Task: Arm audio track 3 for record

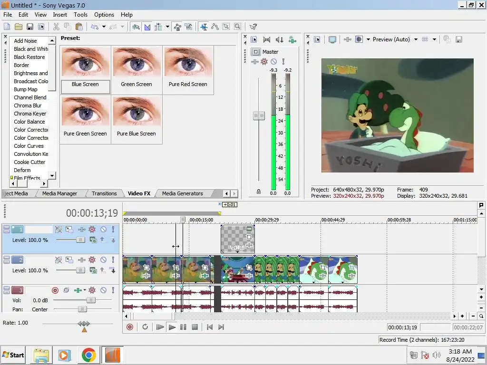Action: 55,290
